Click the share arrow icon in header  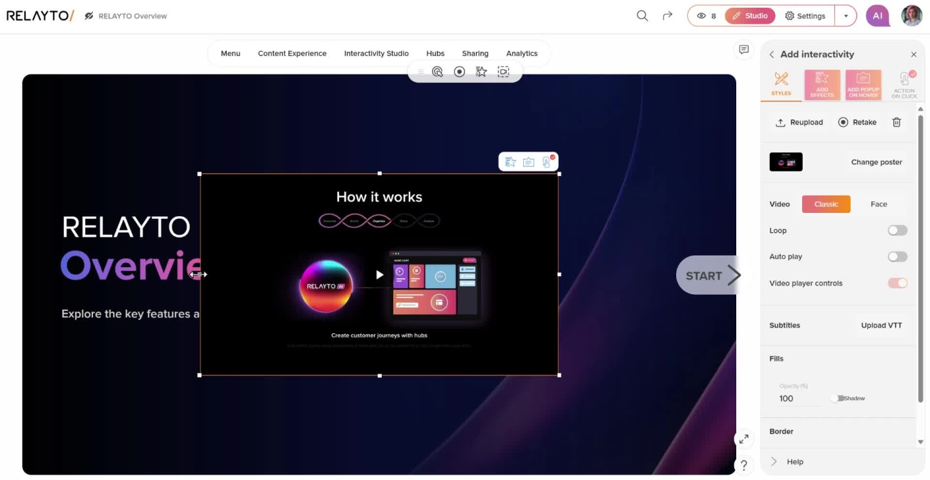point(668,15)
